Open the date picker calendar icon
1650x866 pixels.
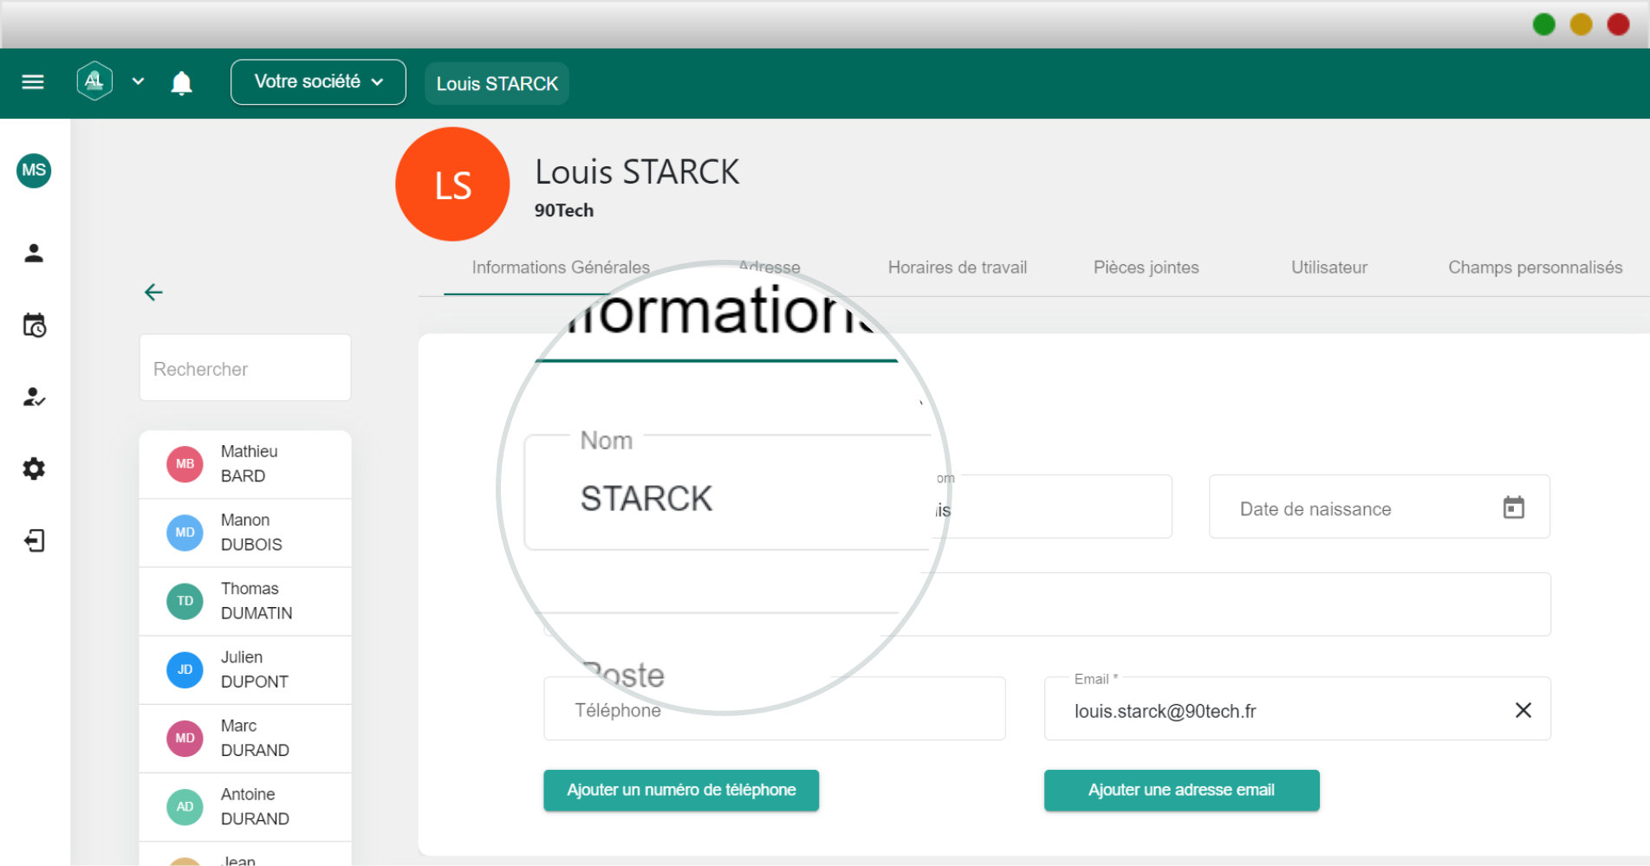point(1513,507)
